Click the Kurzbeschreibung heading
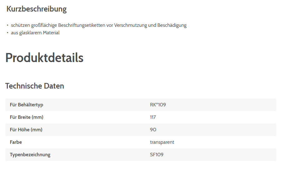 pyautogui.click(x=36, y=9)
